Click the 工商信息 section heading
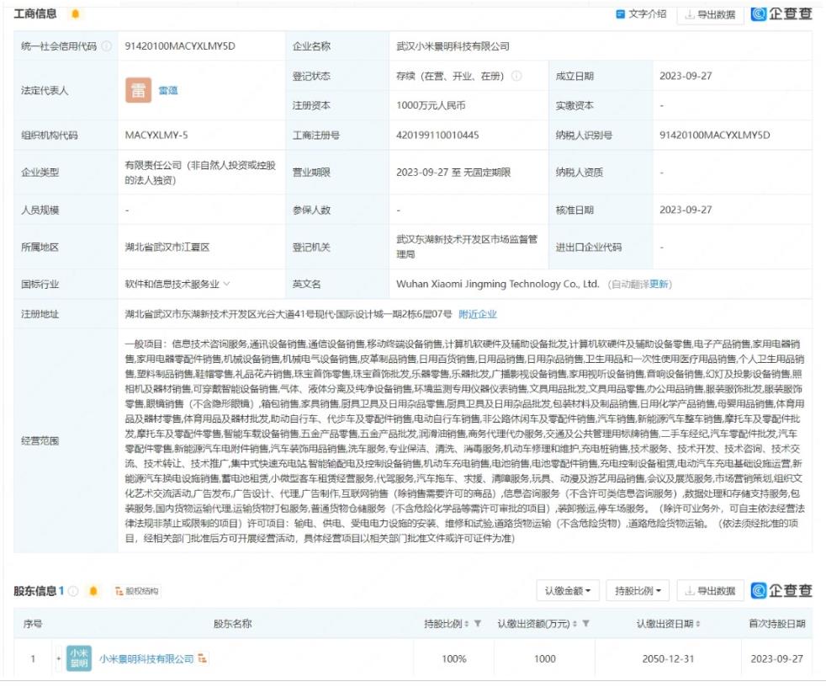The width and height of the screenshot is (826, 687). click(x=35, y=13)
